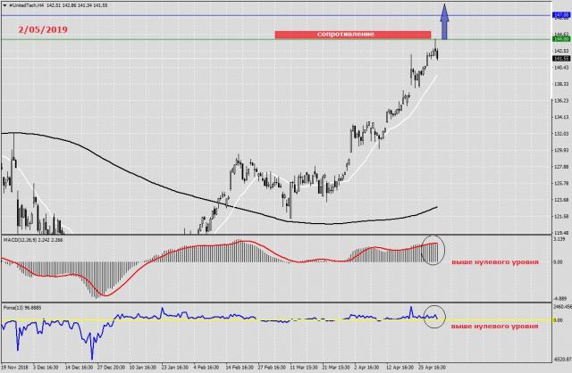The height and width of the screenshot is (373, 572).
Task: Click the '14 Feb 16:30' time axis label
Action: [x=240, y=367]
